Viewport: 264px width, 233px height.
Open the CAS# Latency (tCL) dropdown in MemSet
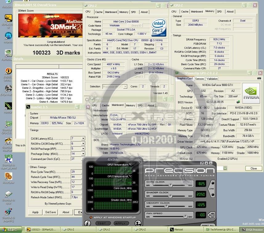tap(83, 138)
